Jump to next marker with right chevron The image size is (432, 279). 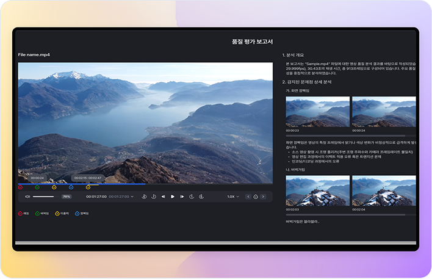(264, 197)
